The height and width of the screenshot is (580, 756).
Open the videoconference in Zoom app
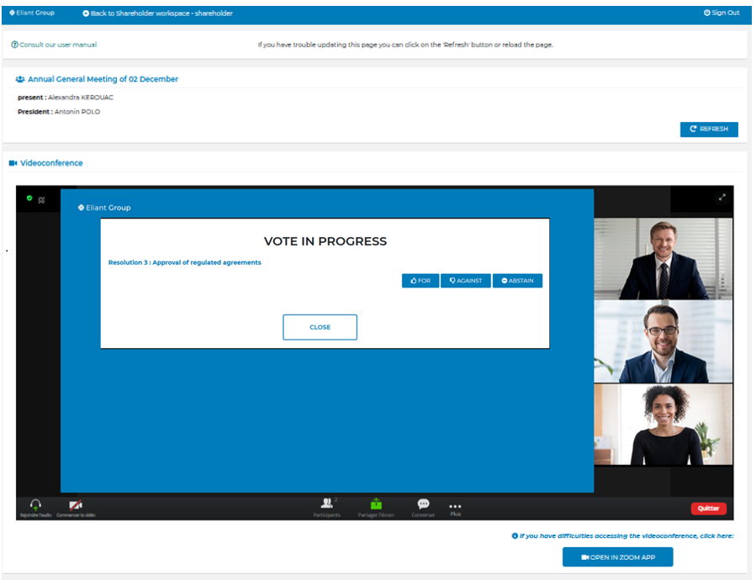pyautogui.click(x=617, y=557)
